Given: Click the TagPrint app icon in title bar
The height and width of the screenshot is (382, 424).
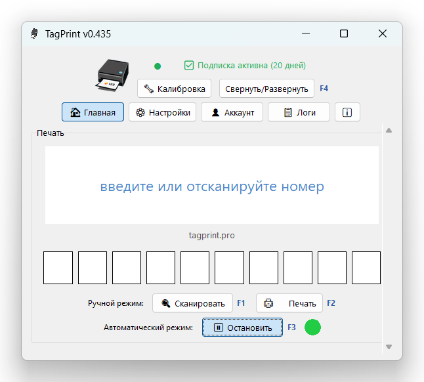Looking at the screenshot, I should coord(34,33).
